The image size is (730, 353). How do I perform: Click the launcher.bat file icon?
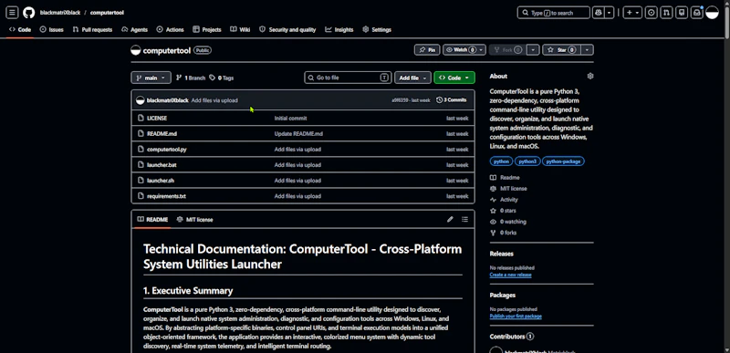(141, 164)
